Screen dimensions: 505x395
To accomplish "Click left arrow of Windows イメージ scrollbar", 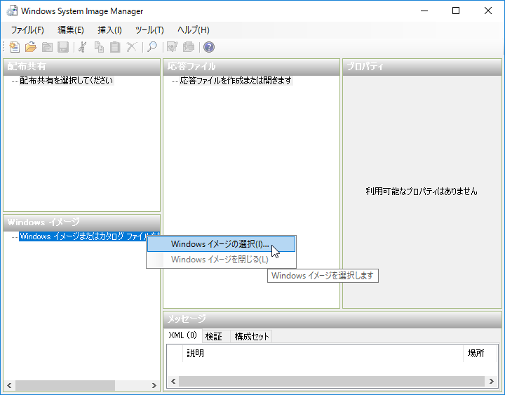I will [x=9, y=385].
